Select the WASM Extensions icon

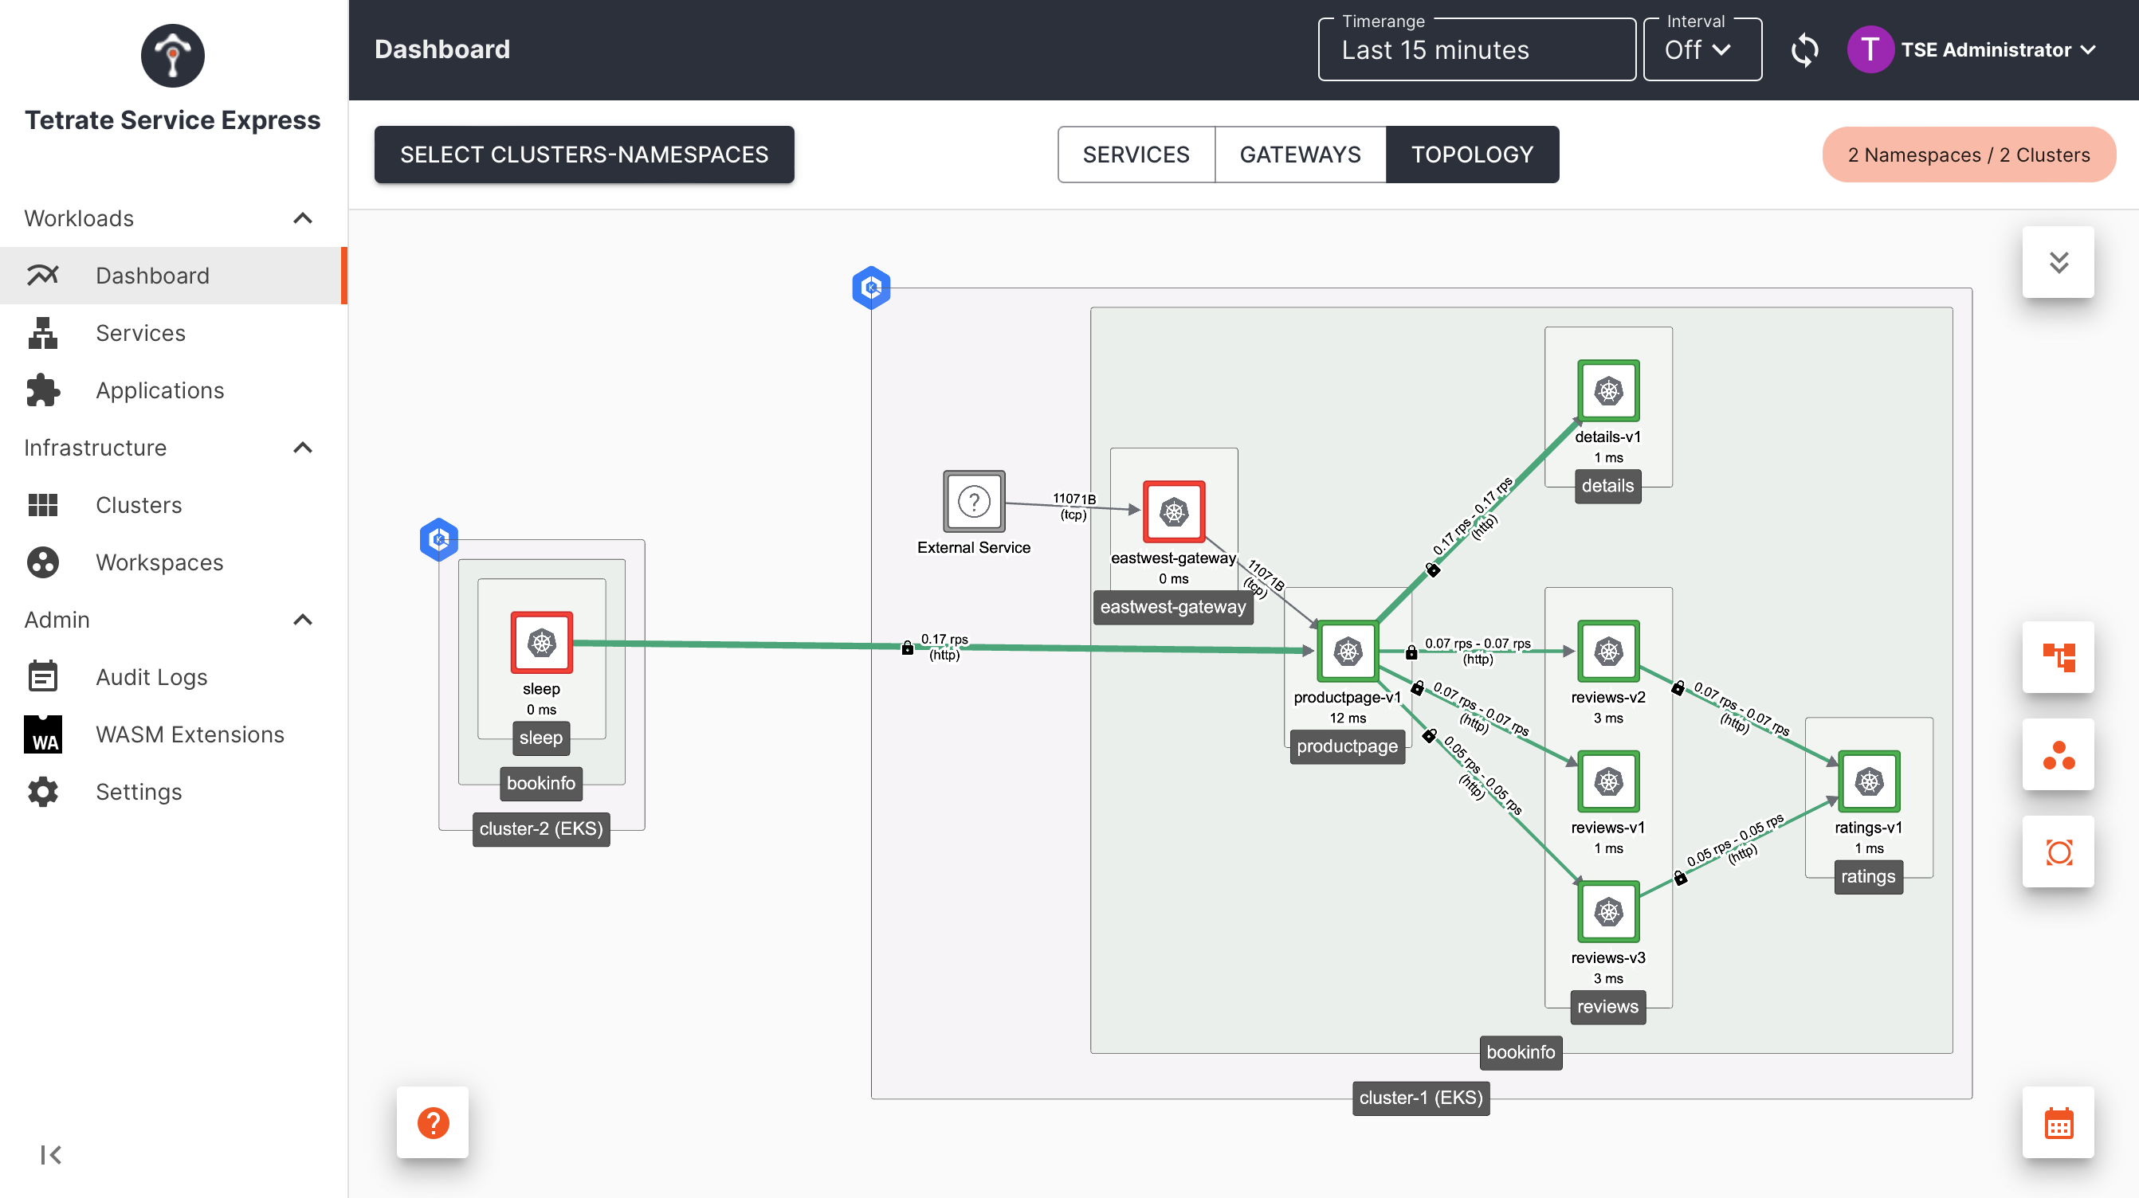[x=43, y=734]
